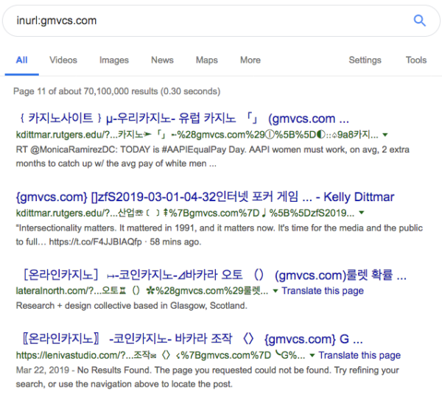Click snippet text Research + design collective based in Glasgow
Image resolution: width=442 pixels, height=403 pixels.
coord(131,306)
